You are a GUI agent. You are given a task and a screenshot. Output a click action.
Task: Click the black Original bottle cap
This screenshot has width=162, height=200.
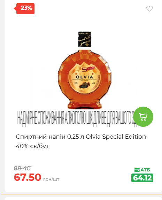tap(85, 39)
